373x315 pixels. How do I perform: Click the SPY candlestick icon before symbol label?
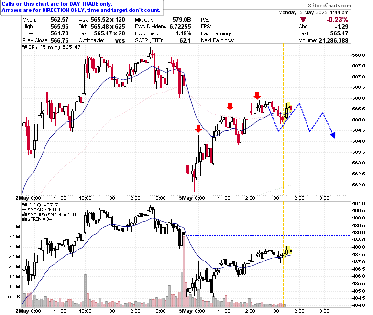(x=24, y=47)
